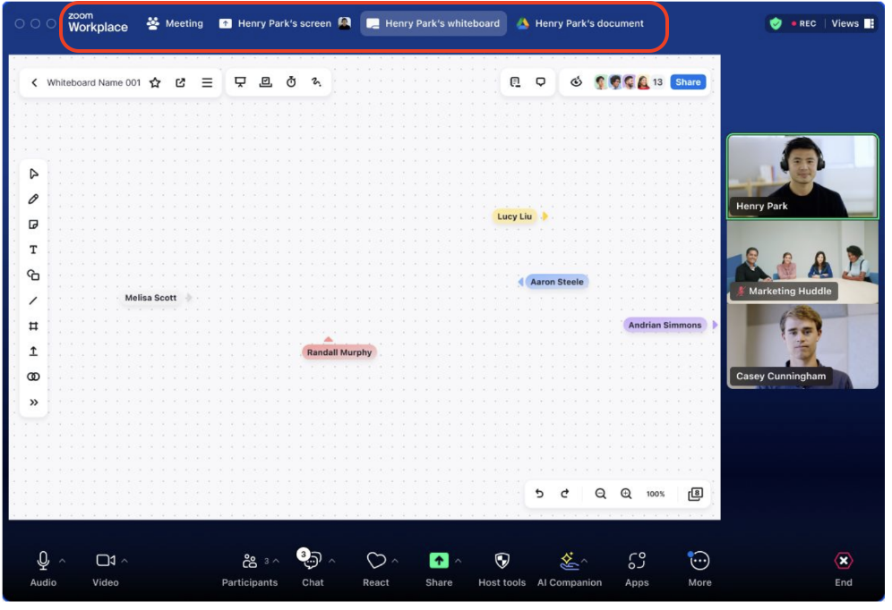Image resolution: width=892 pixels, height=610 pixels.
Task: Star the whiteboard as favorite
Action: point(155,82)
